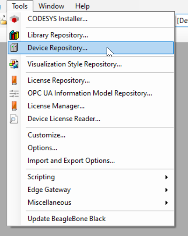Click the folder toolbar icon at left edge
This screenshot has height=236, width=188.
pos(3,20)
